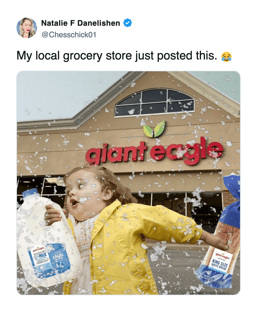Click the crying-laughing emoji in the tweet

pyautogui.click(x=226, y=57)
